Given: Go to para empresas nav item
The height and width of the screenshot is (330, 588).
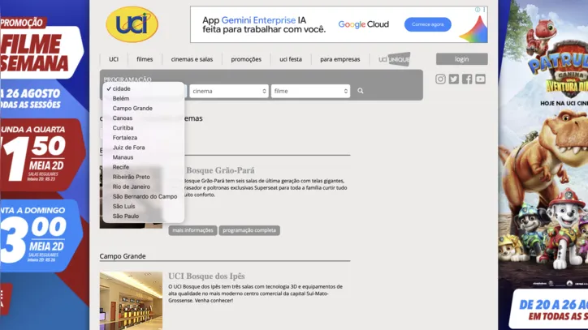Looking at the screenshot, I should pyautogui.click(x=340, y=59).
